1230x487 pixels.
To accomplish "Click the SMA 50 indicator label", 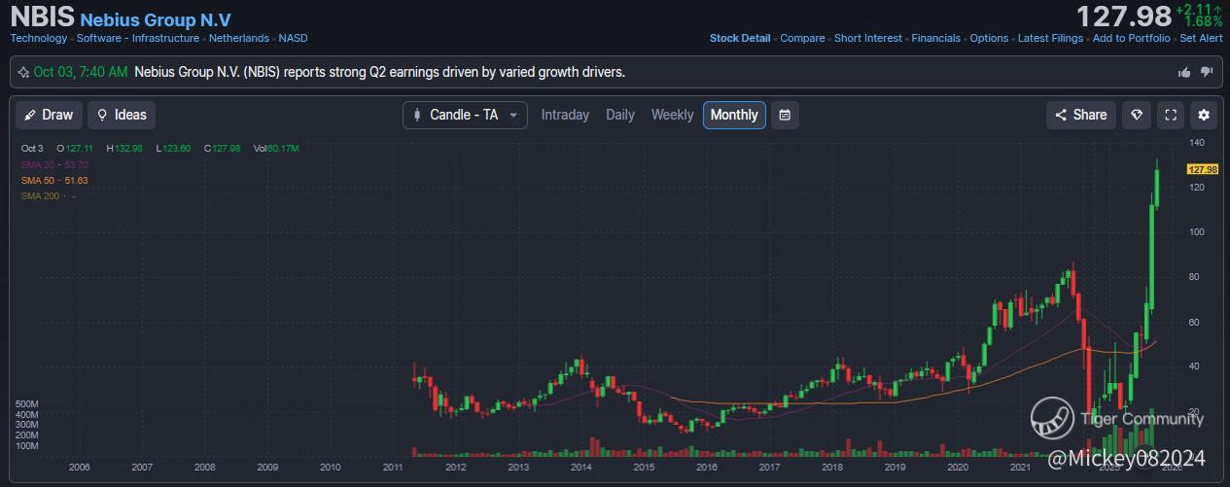I will (x=54, y=181).
